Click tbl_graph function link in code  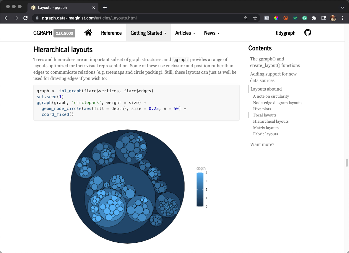point(70,91)
